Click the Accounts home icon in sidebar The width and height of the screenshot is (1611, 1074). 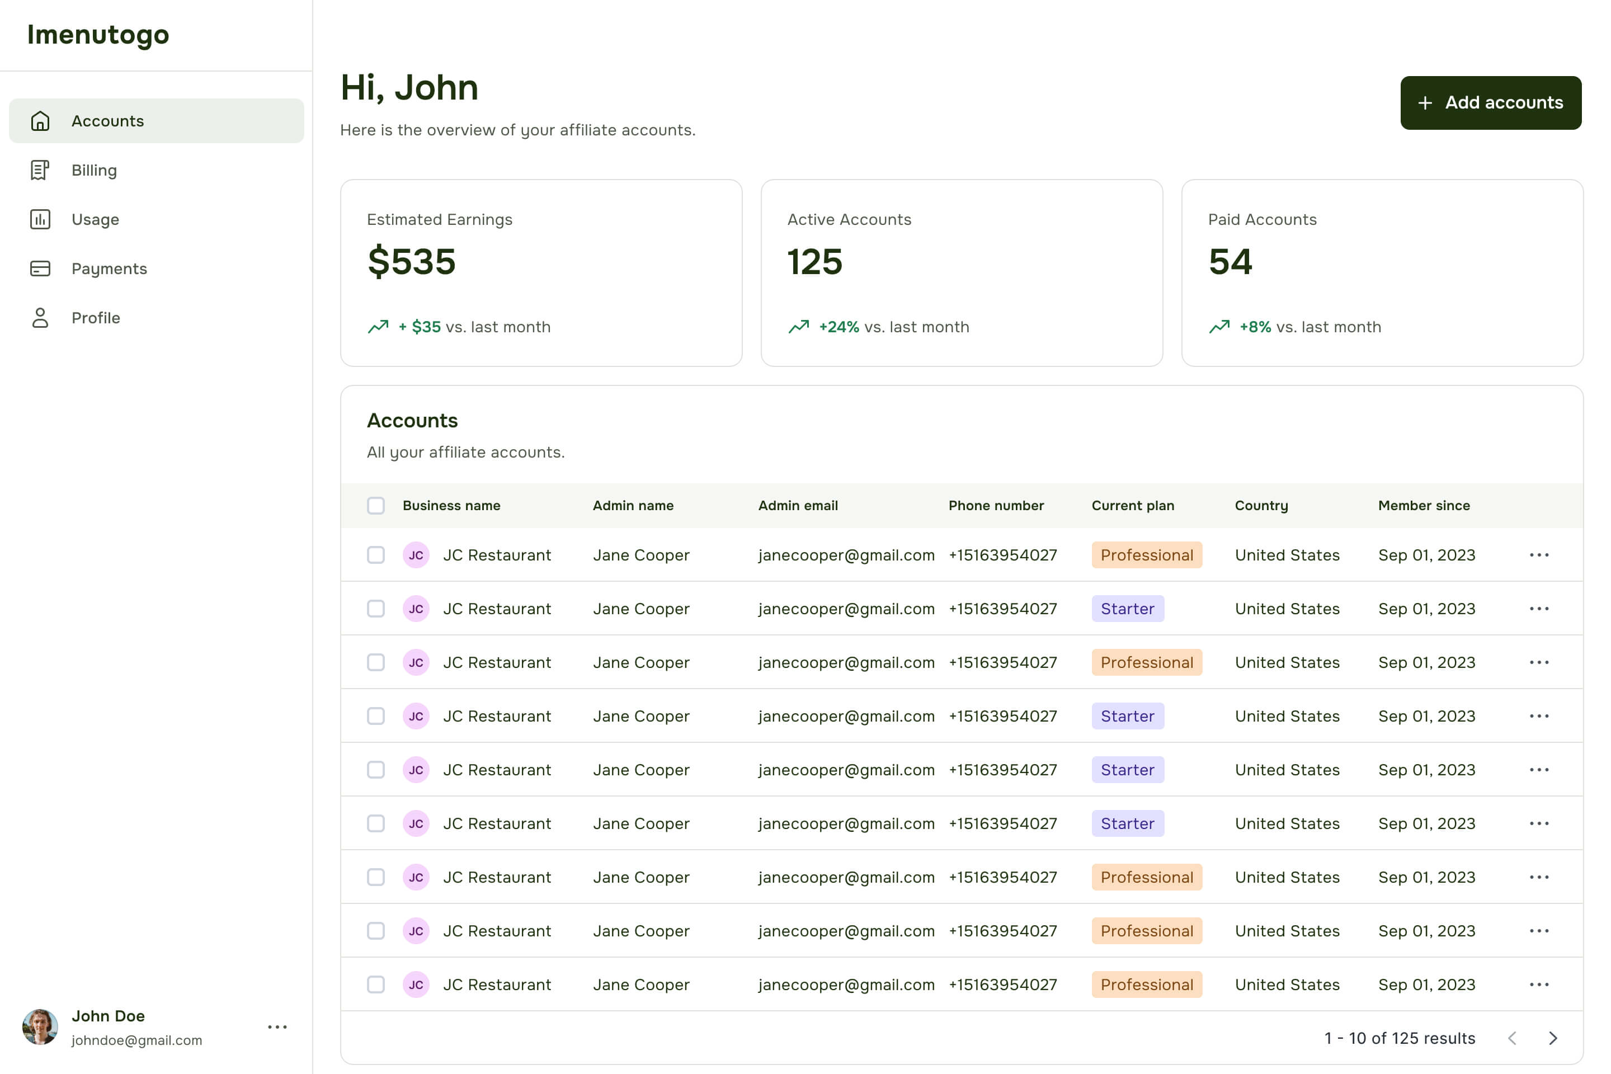click(40, 121)
